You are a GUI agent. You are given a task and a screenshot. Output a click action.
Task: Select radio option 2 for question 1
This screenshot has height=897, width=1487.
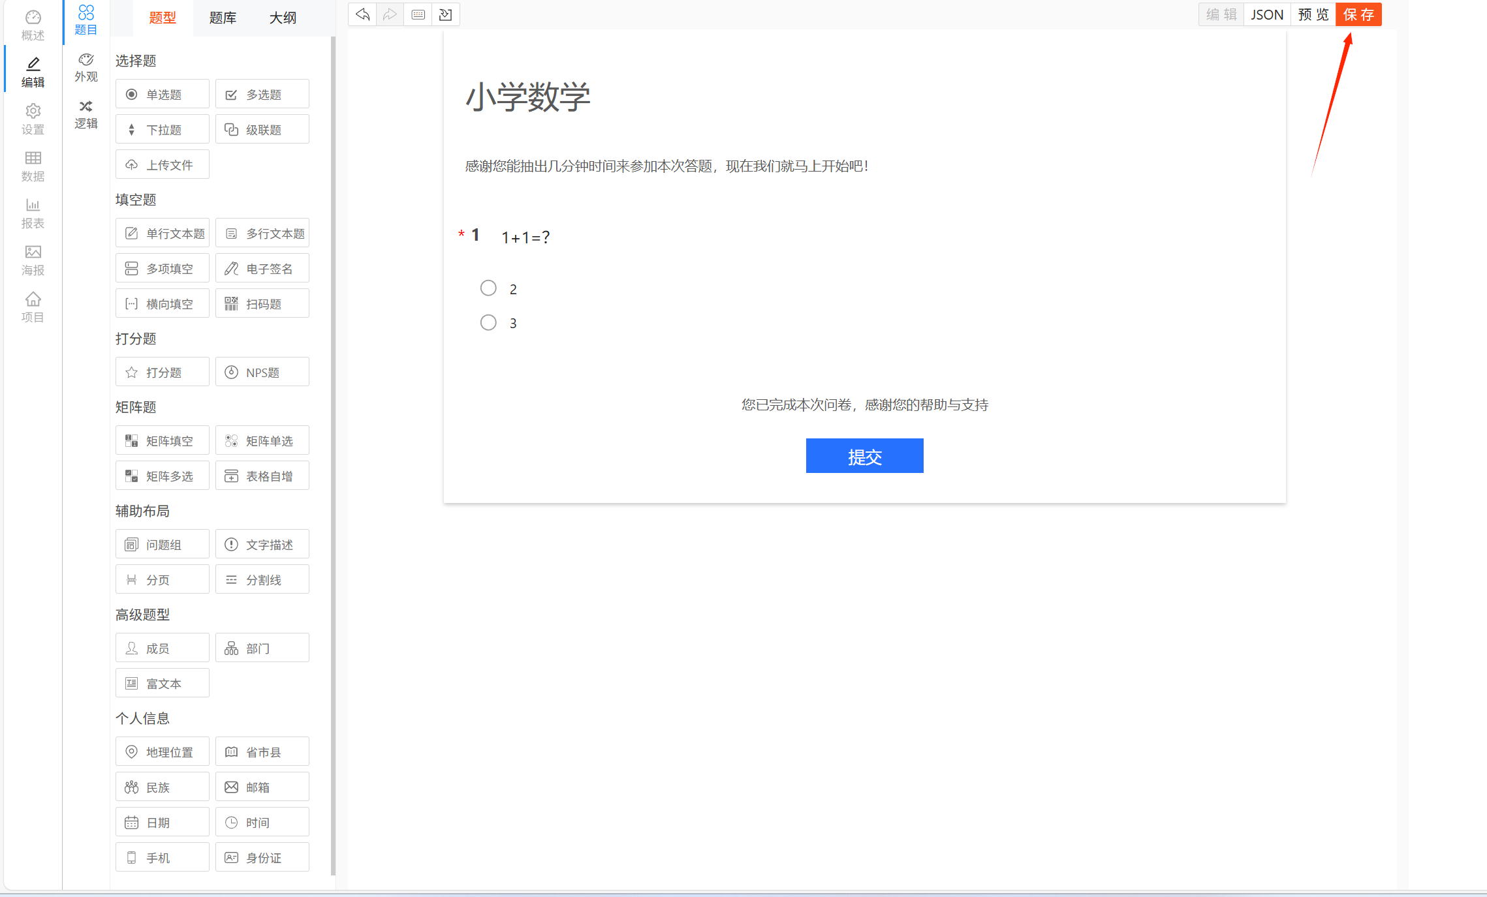point(488,288)
